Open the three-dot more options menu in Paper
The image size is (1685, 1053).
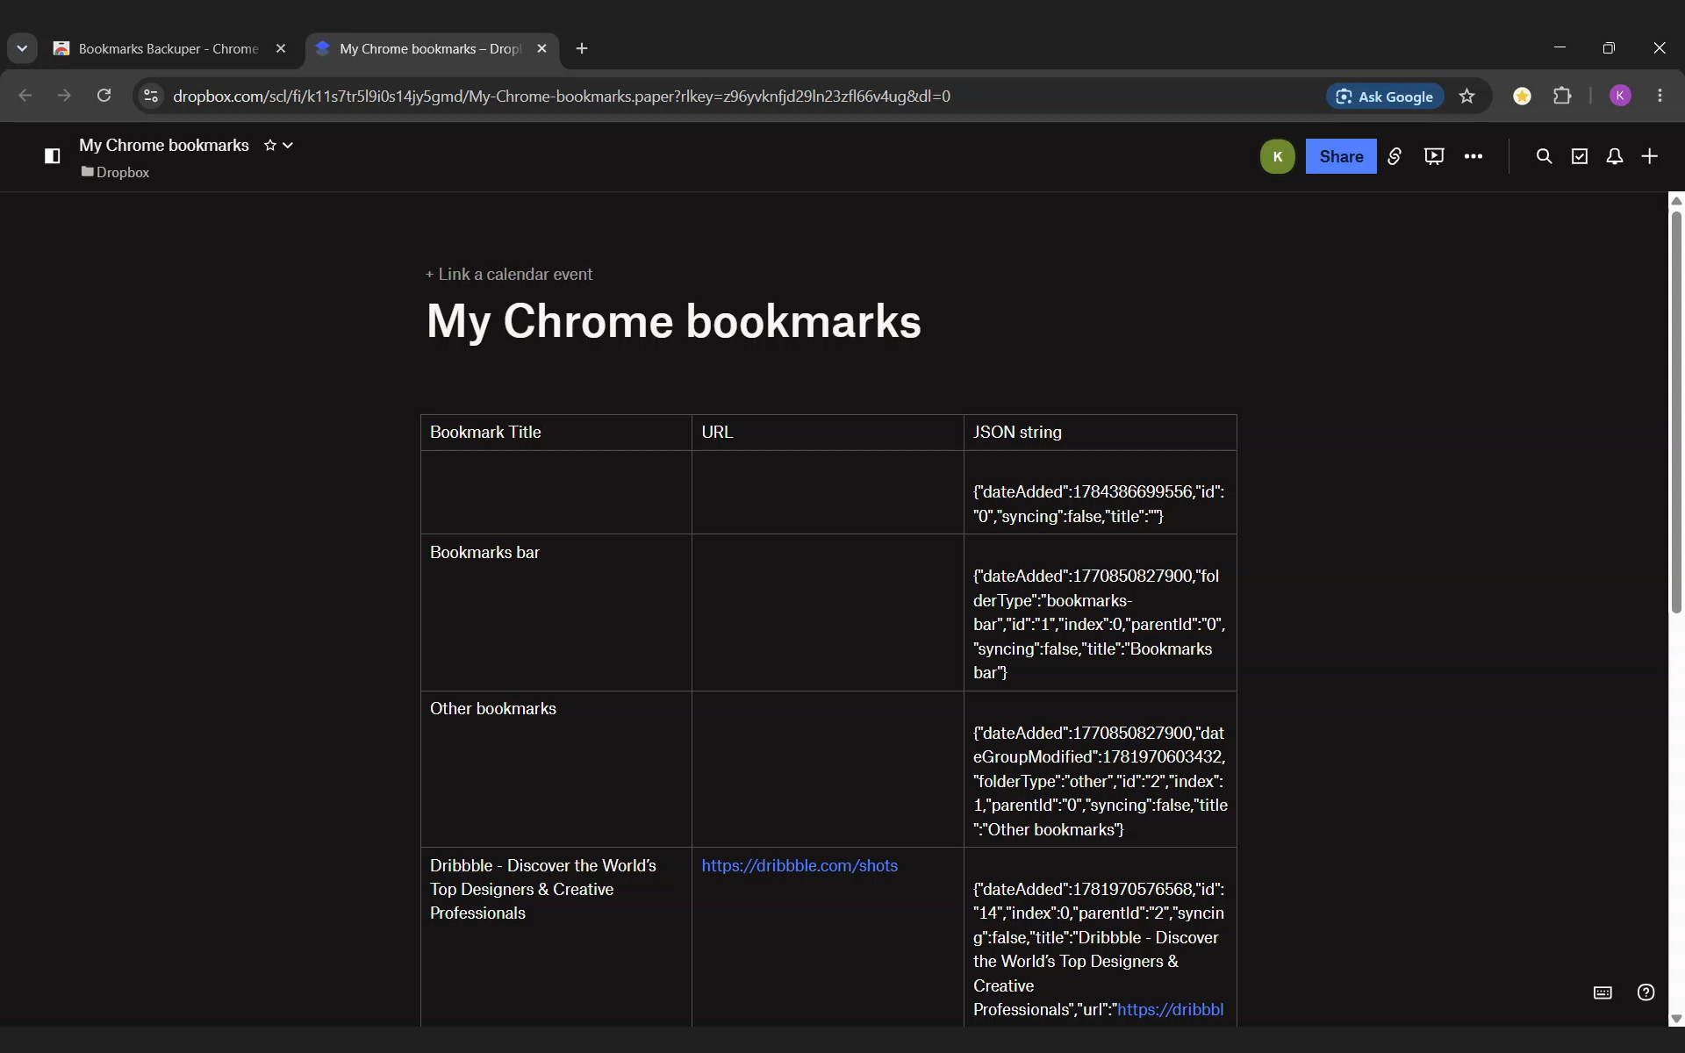pyautogui.click(x=1473, y=156)
